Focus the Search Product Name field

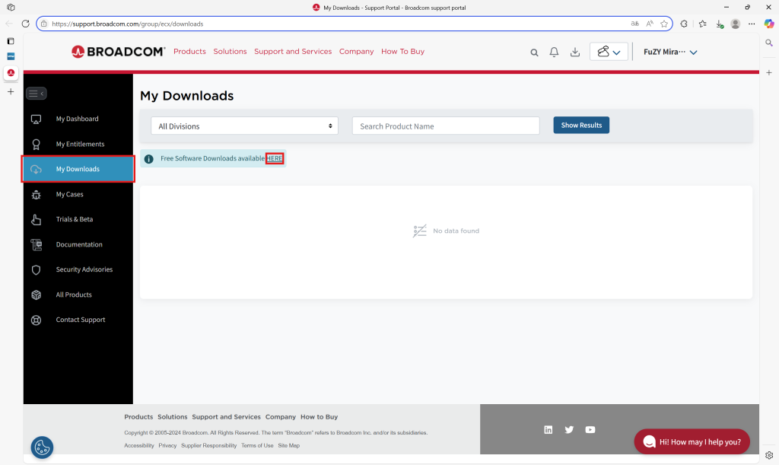[446, 126]
